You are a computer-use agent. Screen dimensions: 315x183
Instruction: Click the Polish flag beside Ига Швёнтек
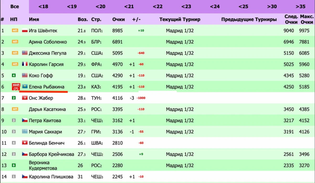25,31
